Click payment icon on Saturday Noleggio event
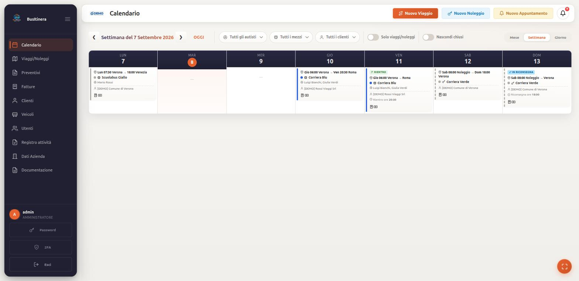Viewport: 579px width, 281px height. point(445,94)
